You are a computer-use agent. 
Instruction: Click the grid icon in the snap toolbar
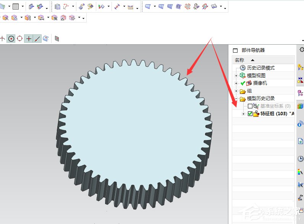point(57,39)
